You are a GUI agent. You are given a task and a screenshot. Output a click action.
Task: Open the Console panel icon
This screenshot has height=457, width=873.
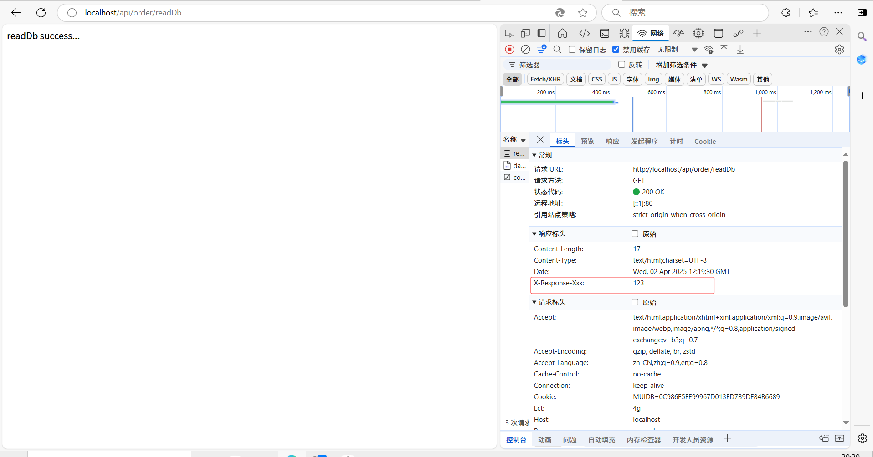coord(605,33)
